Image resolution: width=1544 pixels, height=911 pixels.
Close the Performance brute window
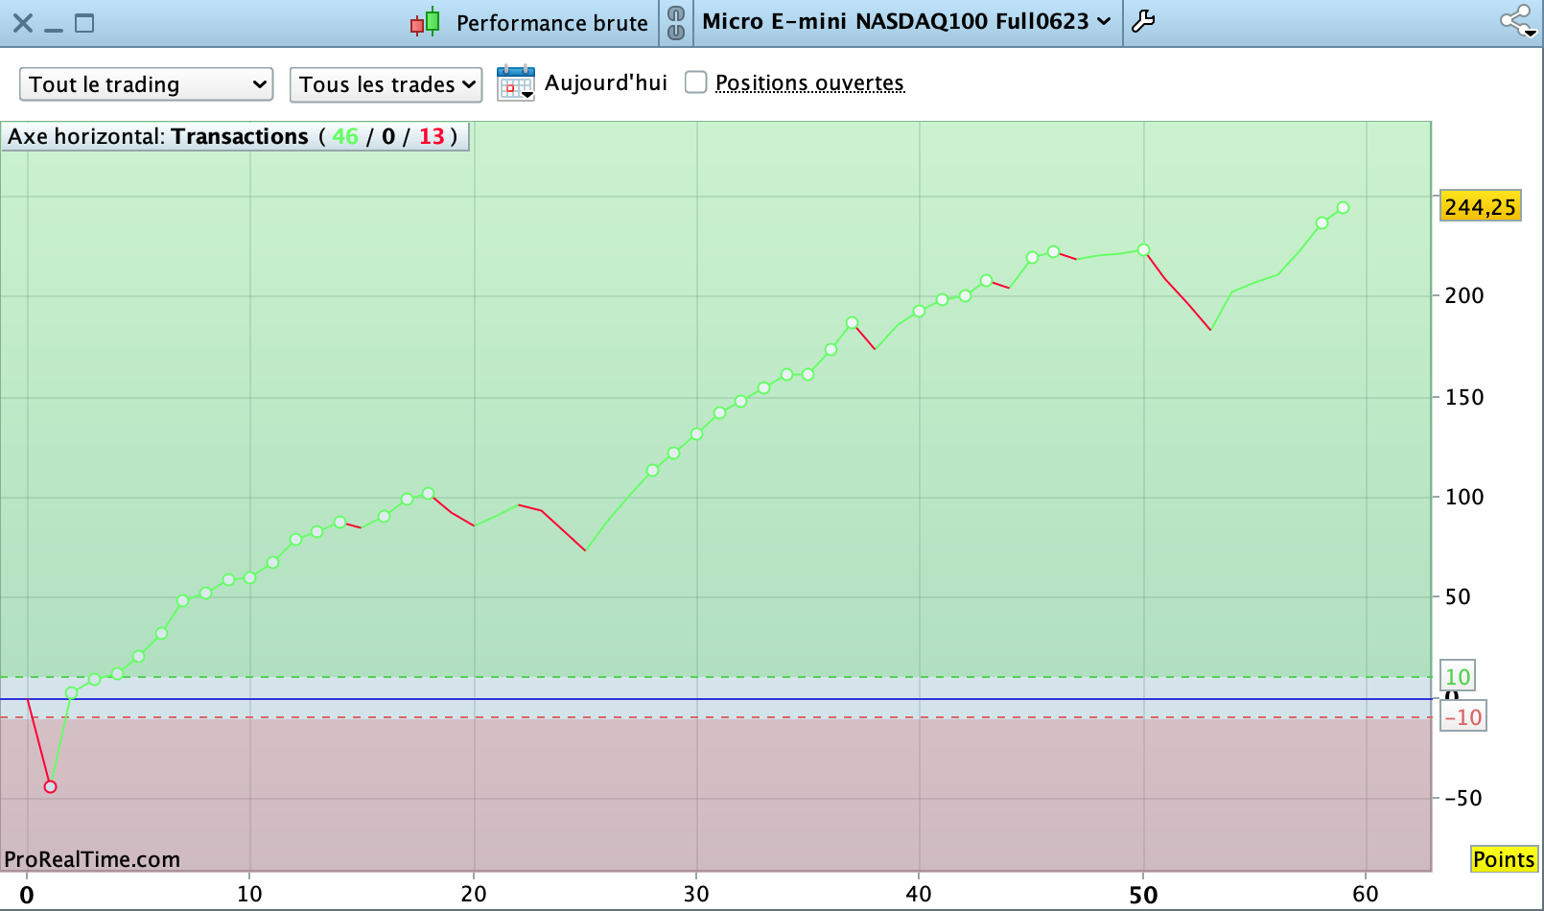[x=23, y=23]
